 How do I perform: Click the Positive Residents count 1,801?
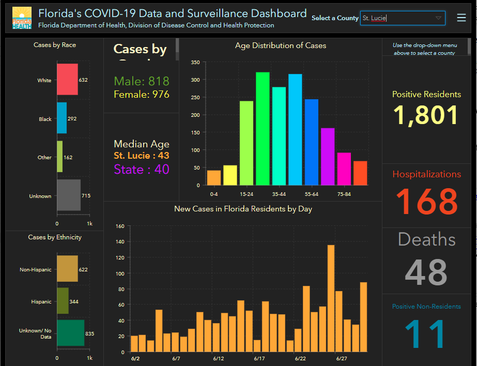pos(426,115)
